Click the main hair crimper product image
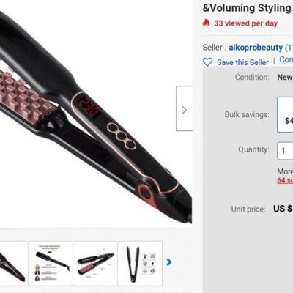The image size is (293, 293). coord(96,114)
